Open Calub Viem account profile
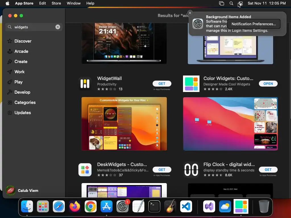Image resolution: width=291 pixels, height=218 pixels. 22,190
